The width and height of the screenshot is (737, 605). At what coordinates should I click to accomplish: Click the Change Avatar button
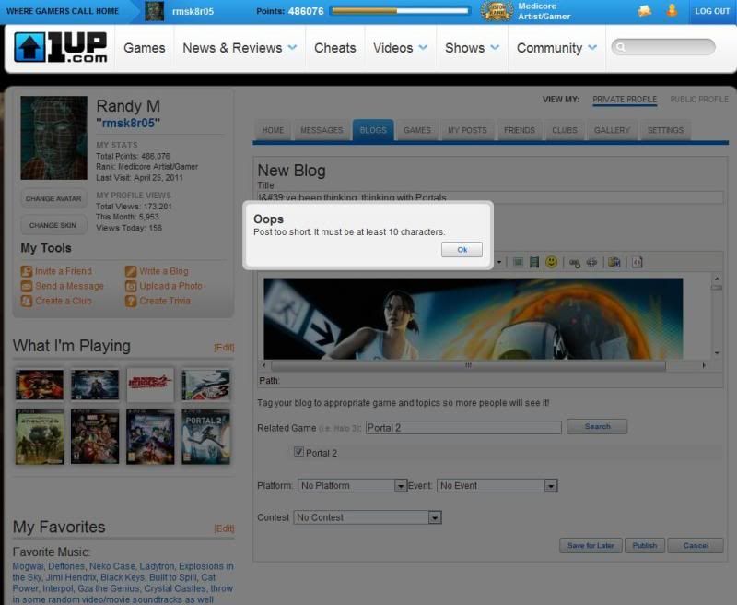(53, 199)
